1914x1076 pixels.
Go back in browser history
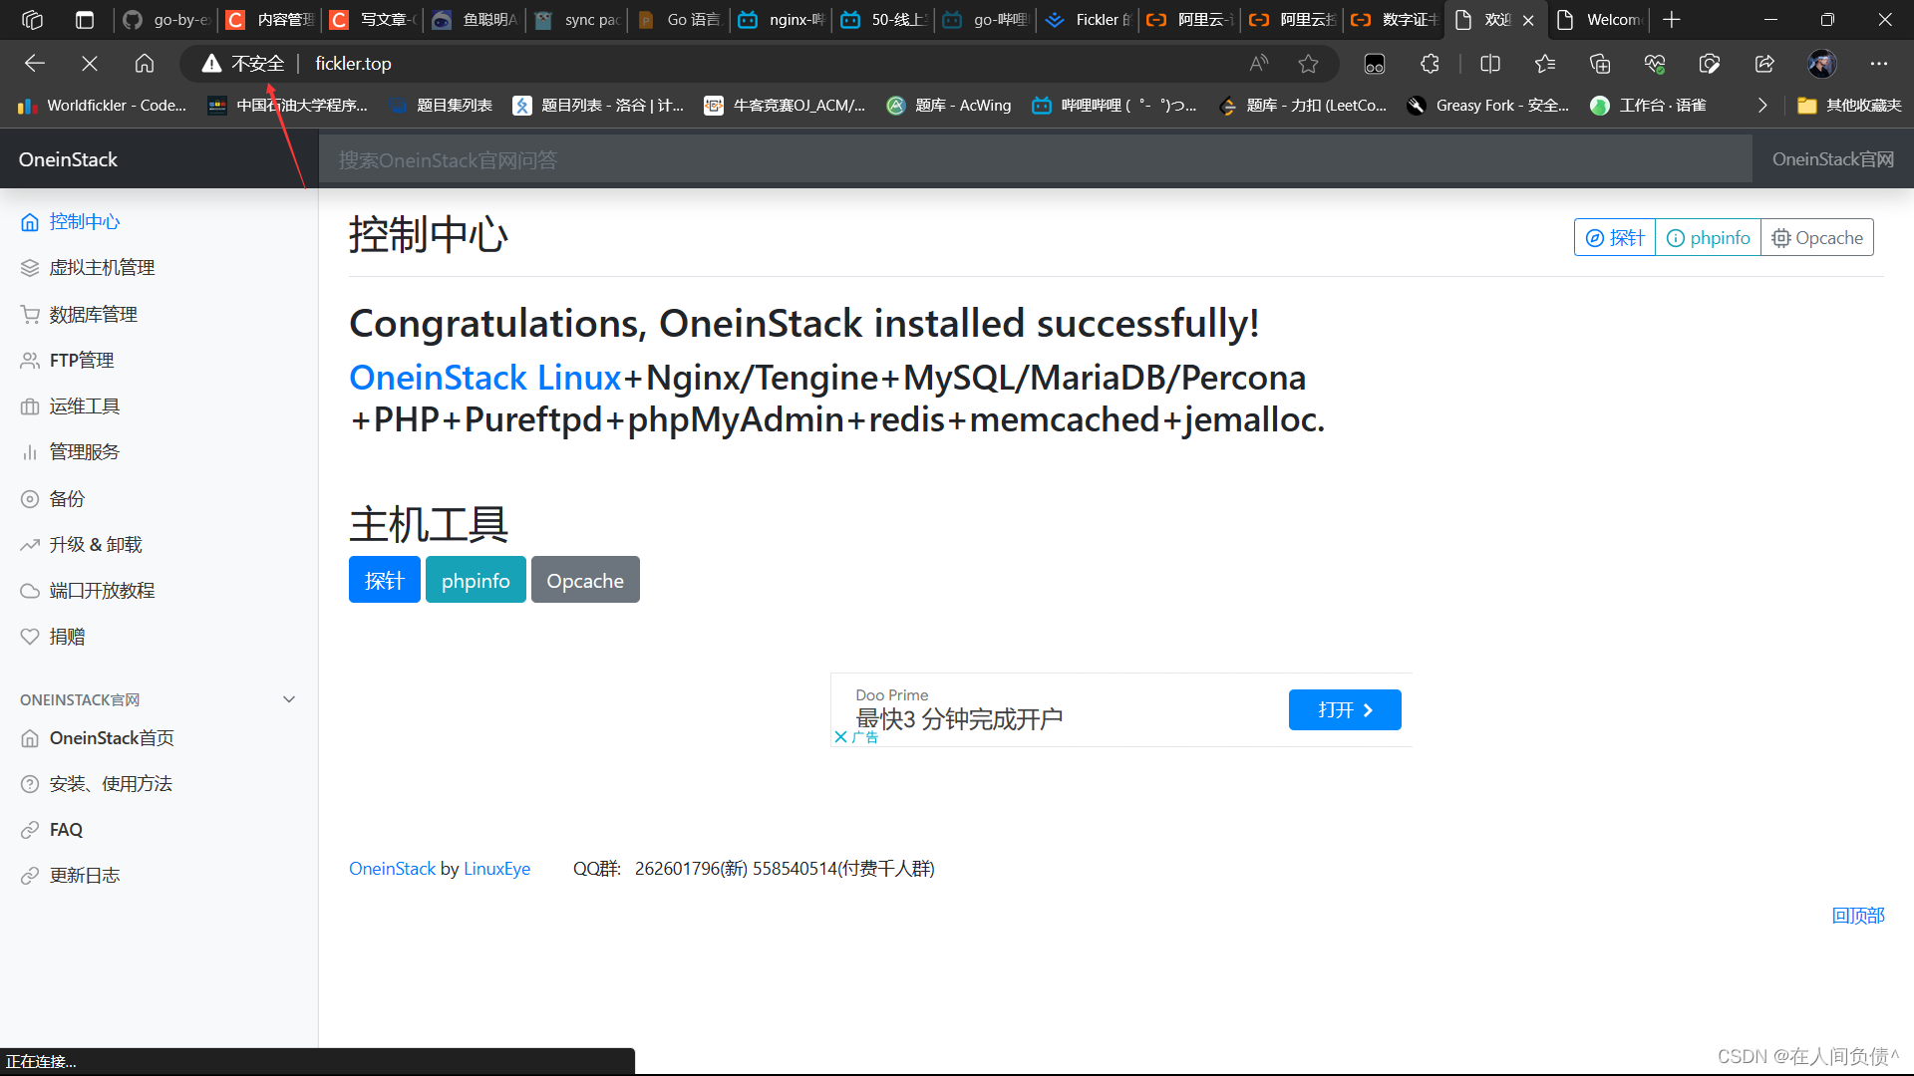point(35,64)
